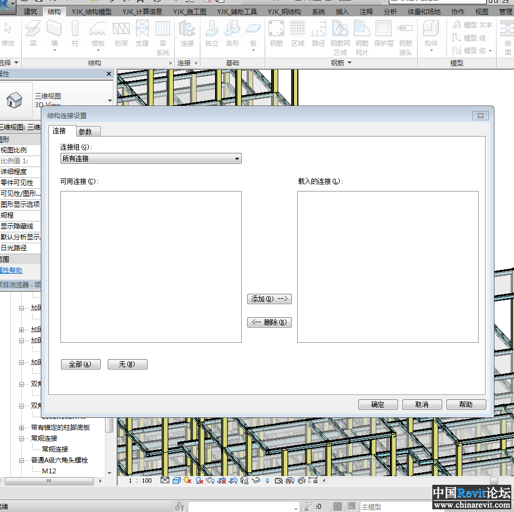
Task: Expand the 带有锚定的柱脚底板 tree node
Action: pyautogui.click(x=21, y=428)
